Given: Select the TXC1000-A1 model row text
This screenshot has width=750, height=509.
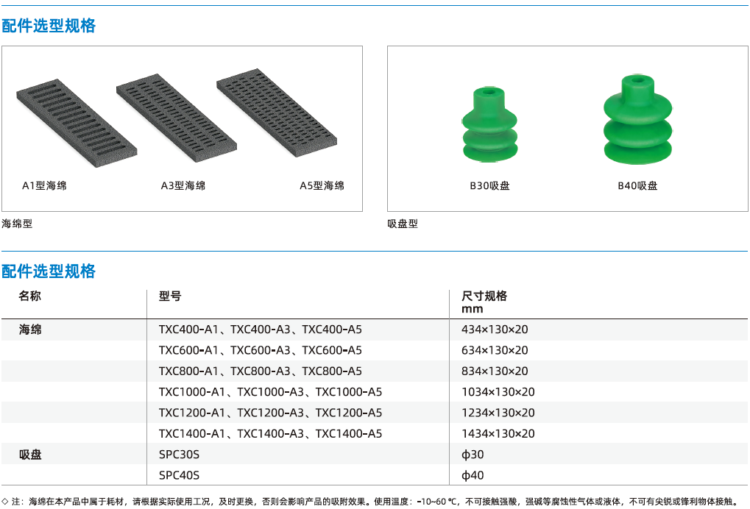Looking at the screenshot, I should pos(270,392).
